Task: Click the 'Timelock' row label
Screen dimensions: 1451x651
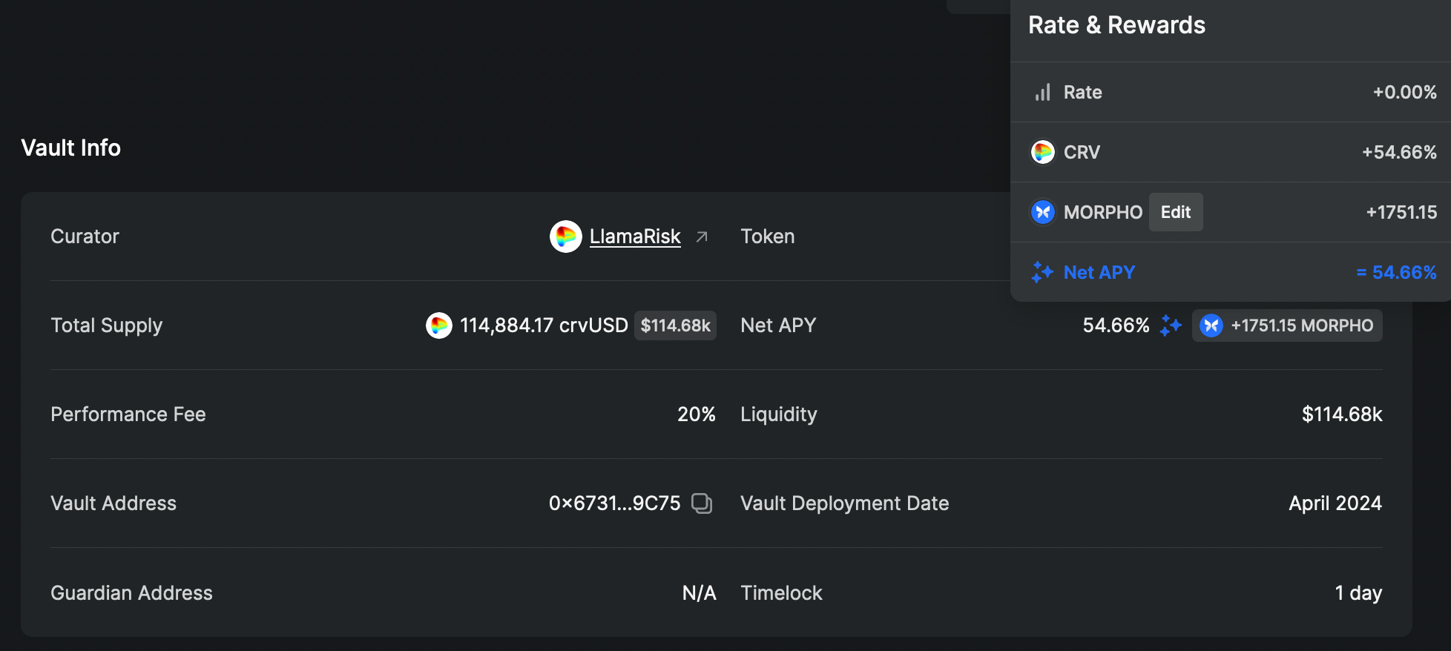Action: (781, 593)
